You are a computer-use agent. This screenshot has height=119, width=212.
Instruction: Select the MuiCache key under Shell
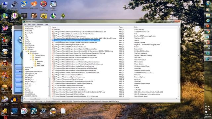40,65
